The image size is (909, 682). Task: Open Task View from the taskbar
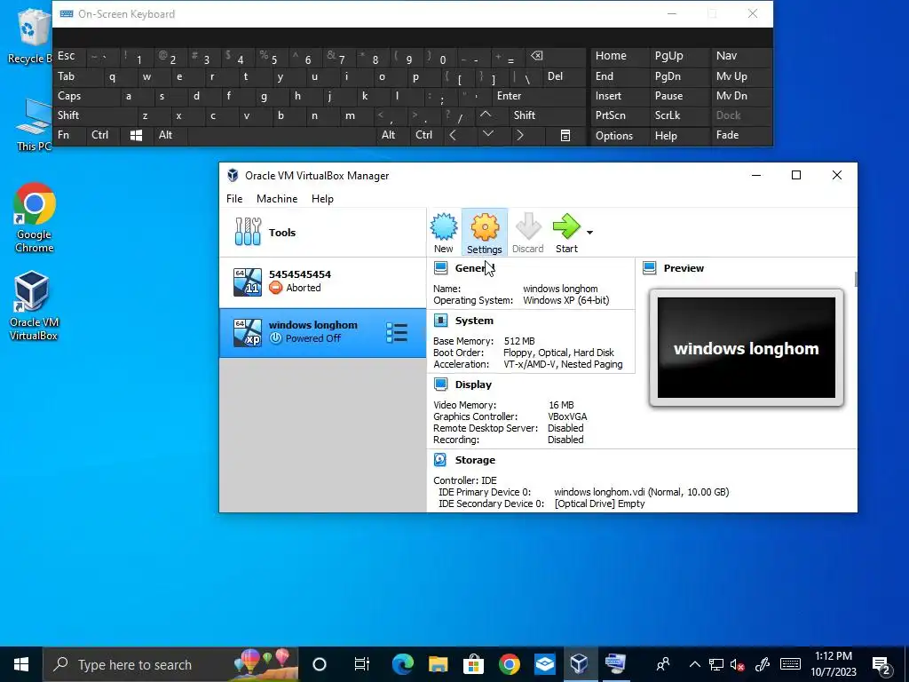coord(362,664)
